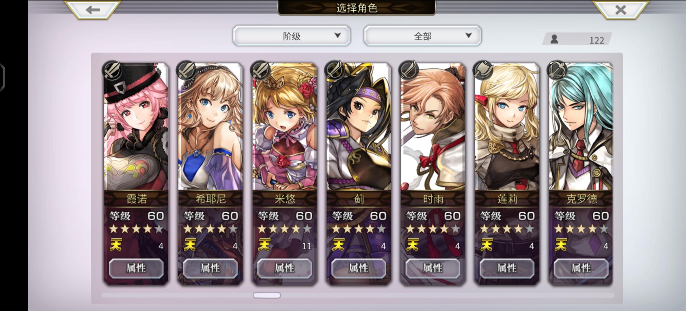The width and height of the screenshot is (686, 311).
Task: Click the sword class icon on 霞诺's card
Action: [x=112, y=70]
